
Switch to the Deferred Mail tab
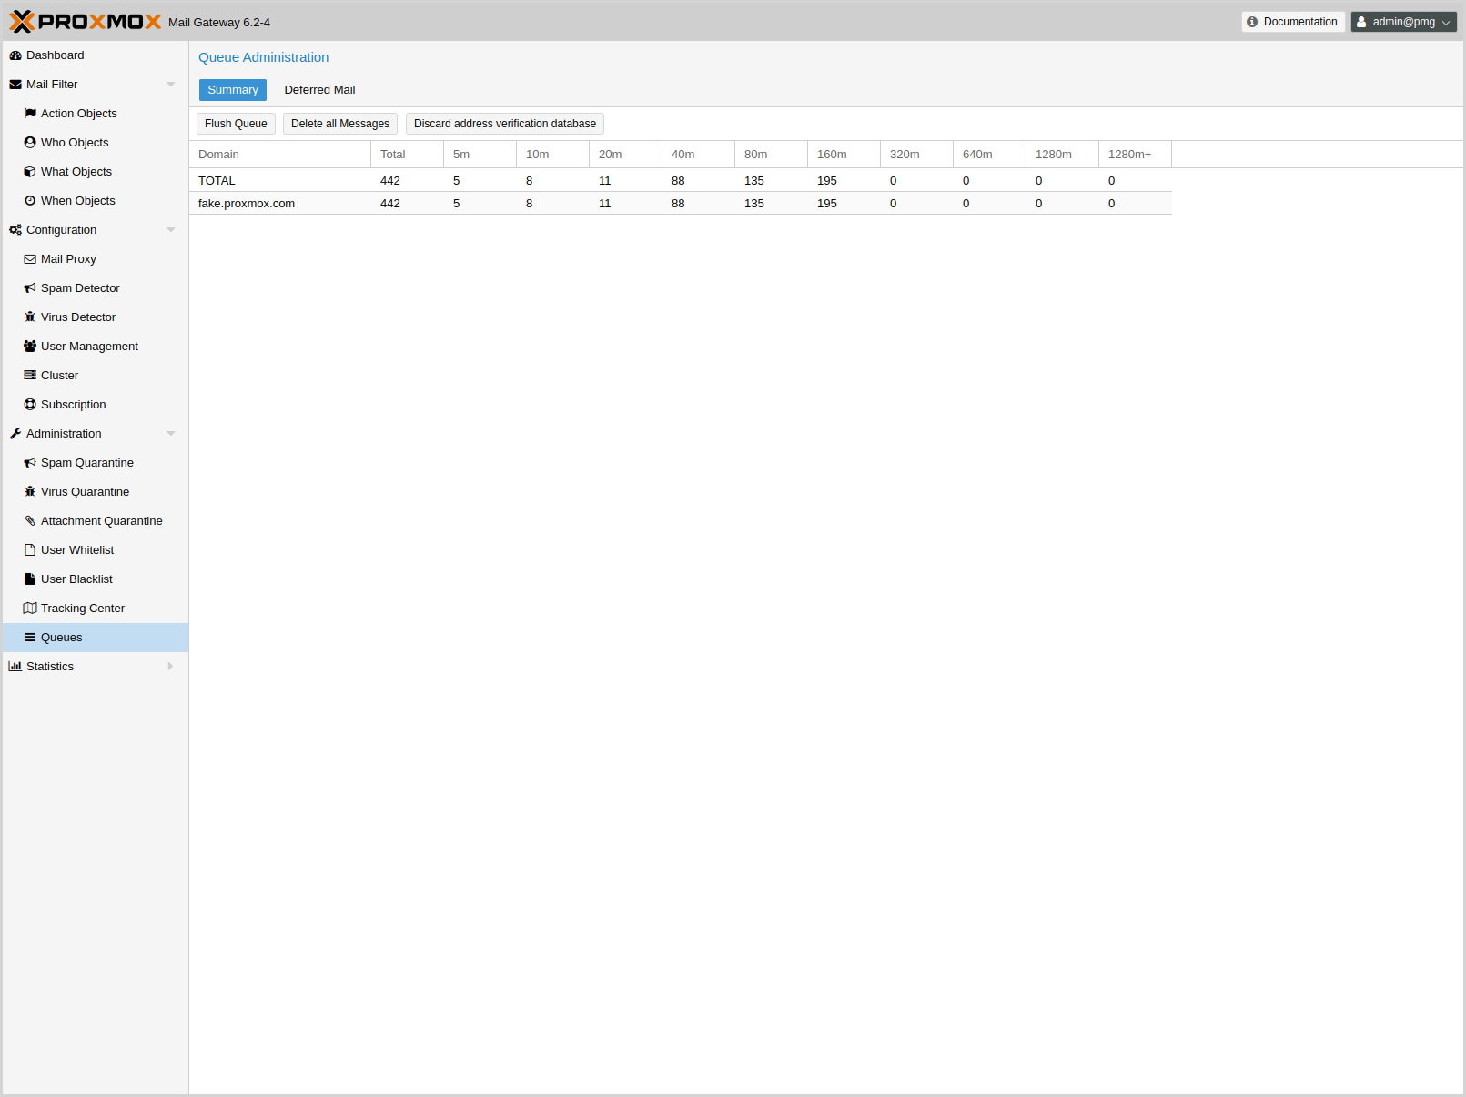[x=319, y=90]
